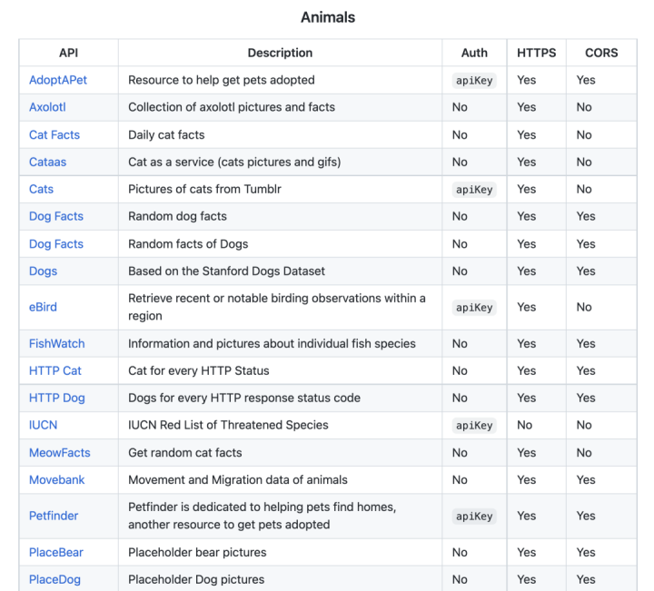The height and width of the screenshot is (591, 654).
Task: Open the Dog Facts link for random dog facts
Action: pyautogui.click(x=56, y=216)
